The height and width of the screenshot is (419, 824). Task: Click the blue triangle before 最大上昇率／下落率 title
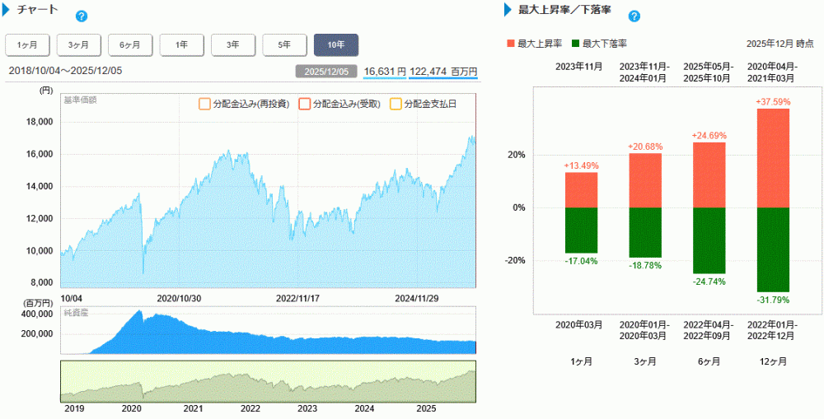(508, 10)
